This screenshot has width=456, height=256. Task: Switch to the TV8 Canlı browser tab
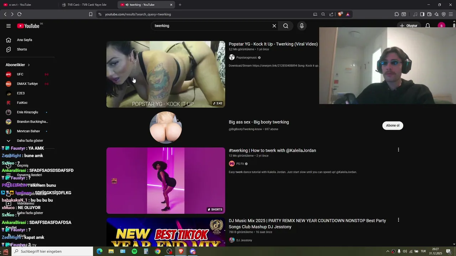coord(87,5)
